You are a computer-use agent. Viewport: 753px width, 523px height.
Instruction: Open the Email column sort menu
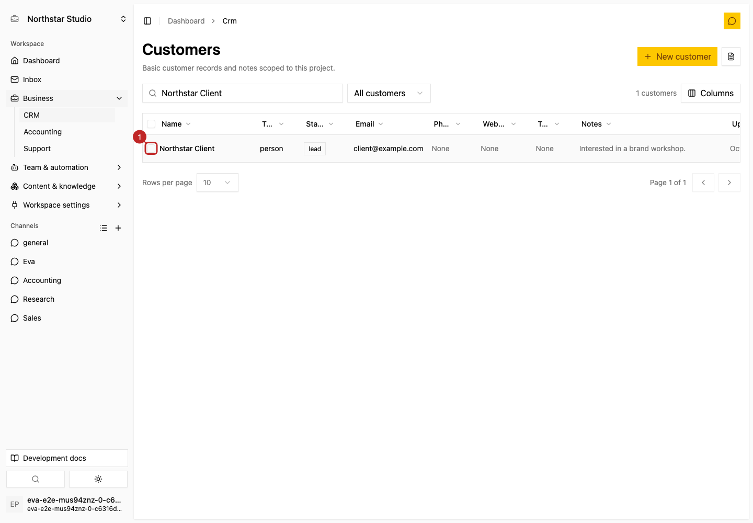[370, 124]
